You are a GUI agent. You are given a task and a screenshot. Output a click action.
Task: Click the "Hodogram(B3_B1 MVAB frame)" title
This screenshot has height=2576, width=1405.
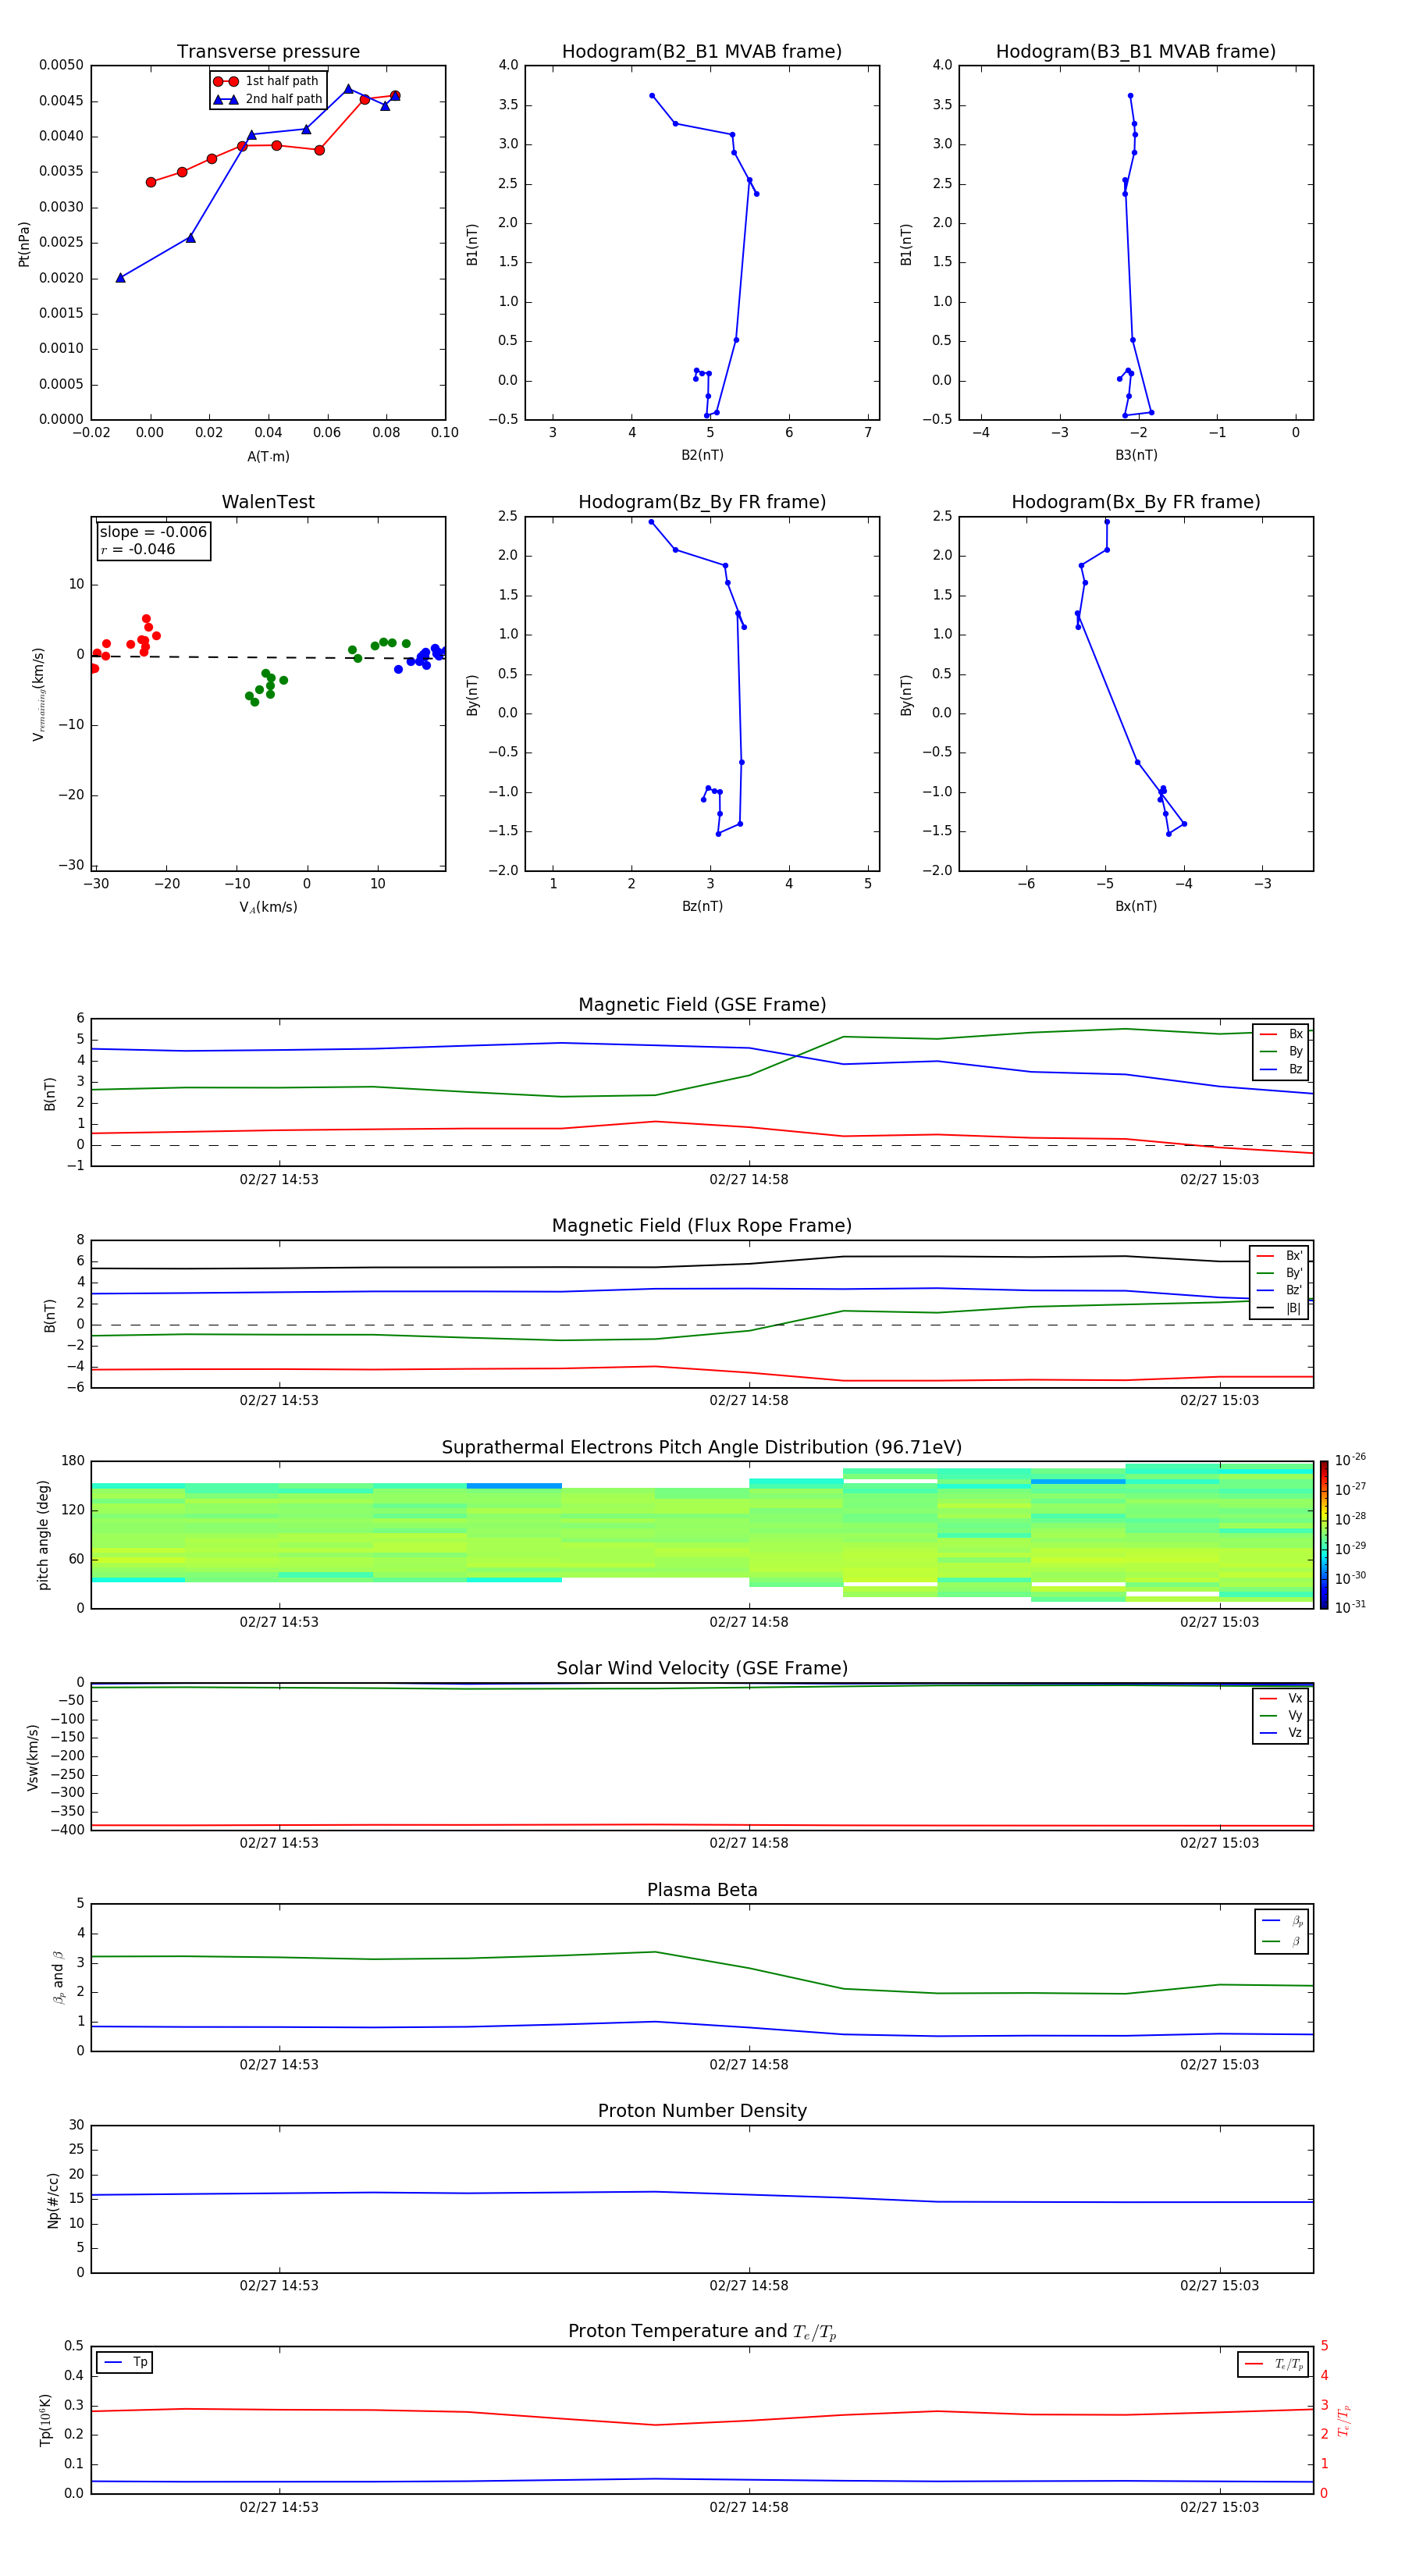pyautogui.click(x=1136, y=52)
